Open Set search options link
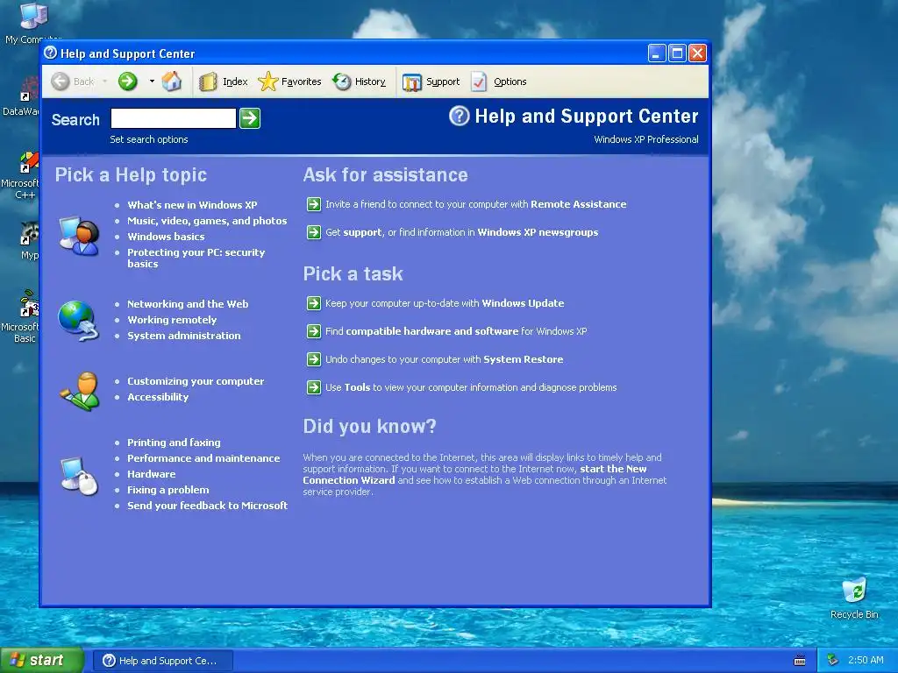The width and height of the screenshot is (898, 673). (x=149, y=139)
